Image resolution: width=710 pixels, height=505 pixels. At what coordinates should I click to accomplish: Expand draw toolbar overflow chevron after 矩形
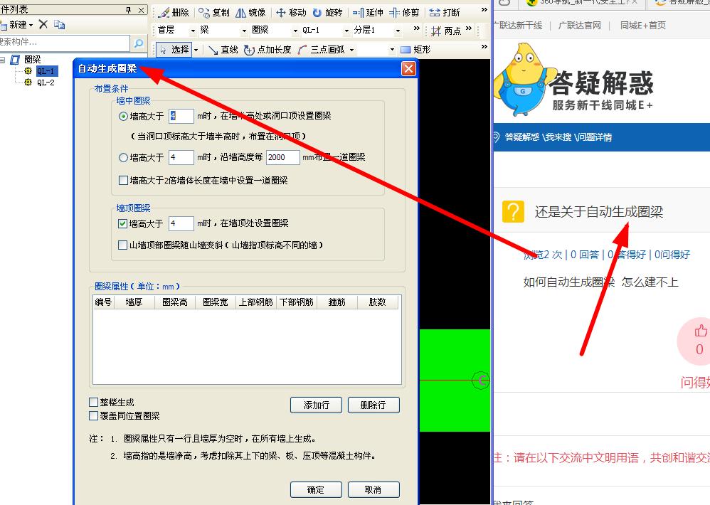pos(484,47)
